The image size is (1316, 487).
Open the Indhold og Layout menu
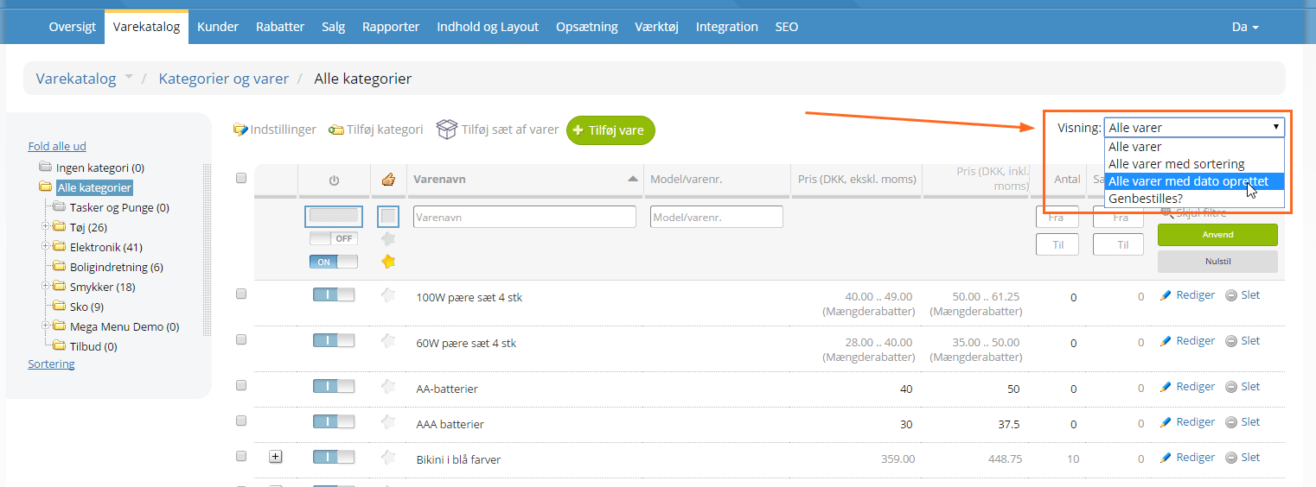(x=488, y=27)
